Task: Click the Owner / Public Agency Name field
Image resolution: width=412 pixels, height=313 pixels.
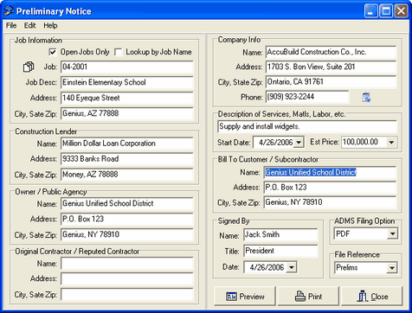Action: click(127, 203)
